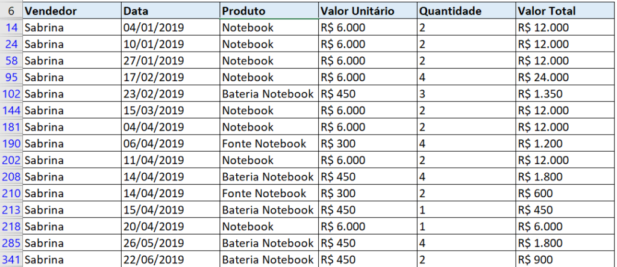Select the Valor Unitário header cell
This screenshot has width=617, height=267.
(368, 11)
